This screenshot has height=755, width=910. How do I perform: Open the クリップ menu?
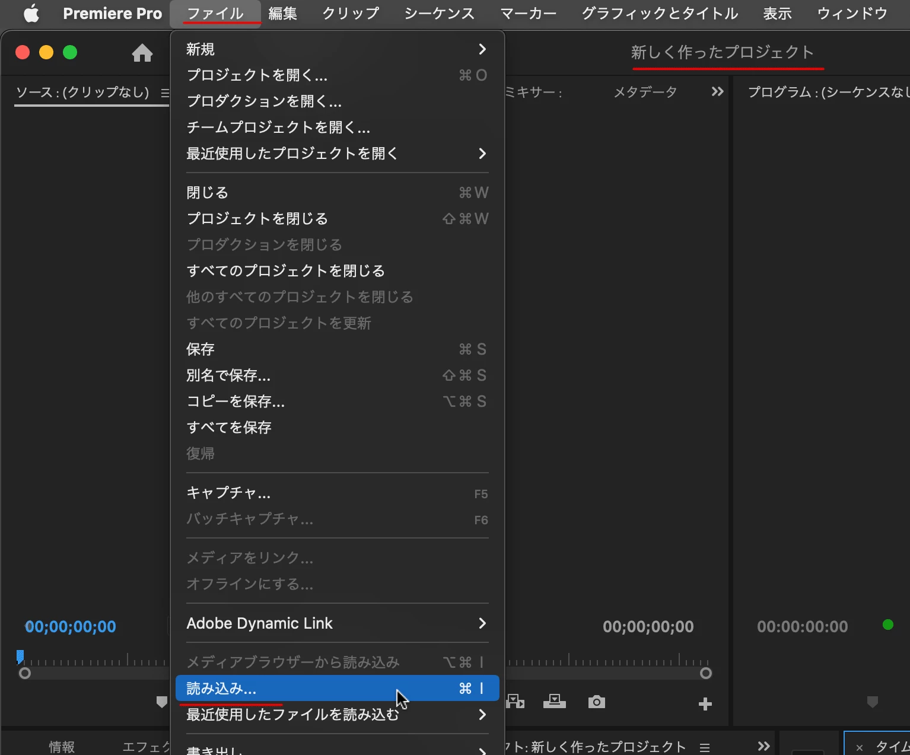351,13
